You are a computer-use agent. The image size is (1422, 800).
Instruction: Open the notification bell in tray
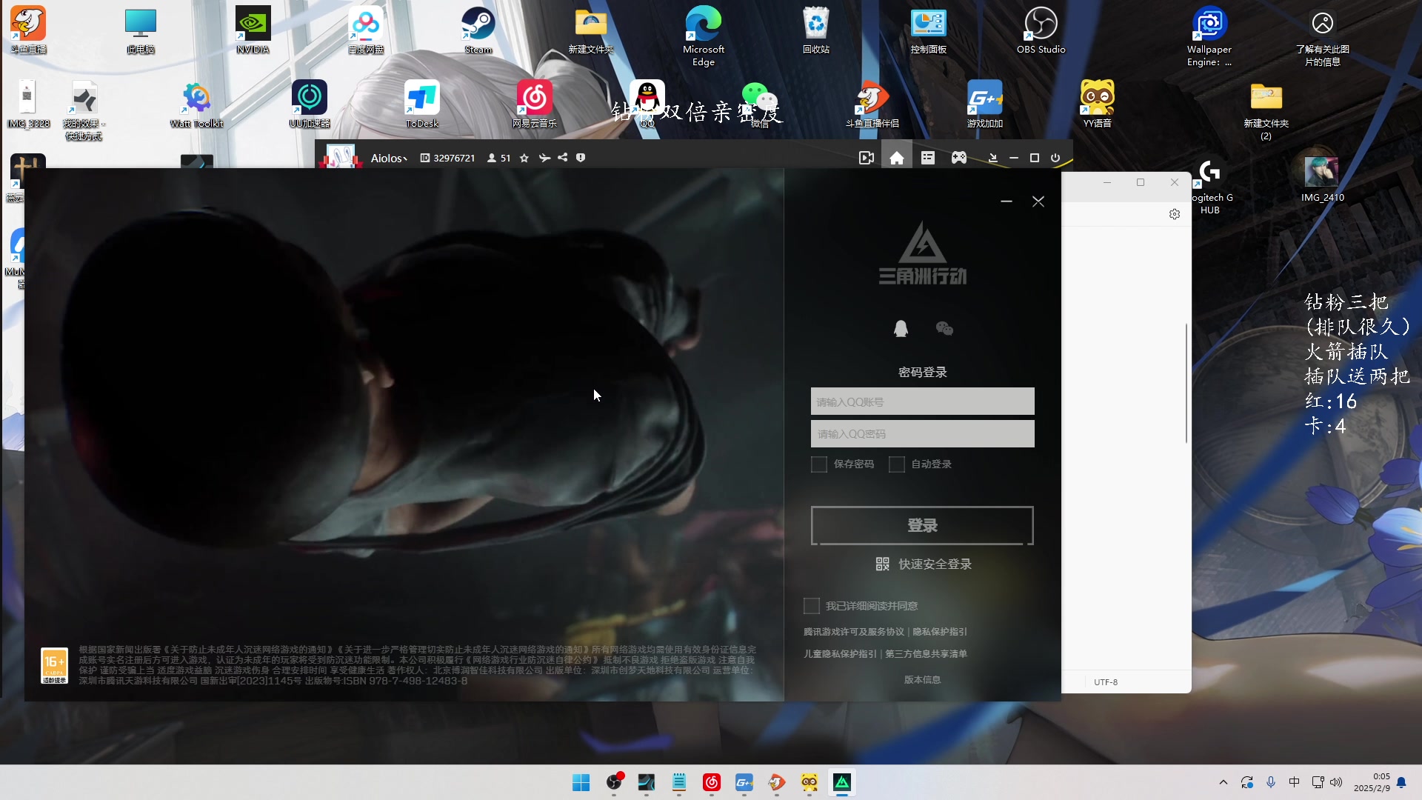pos(1401,782)
